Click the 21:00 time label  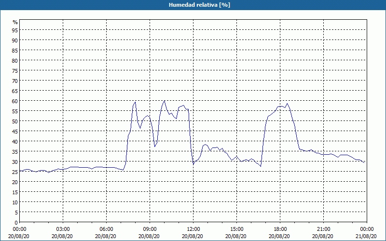coord(323,229)
